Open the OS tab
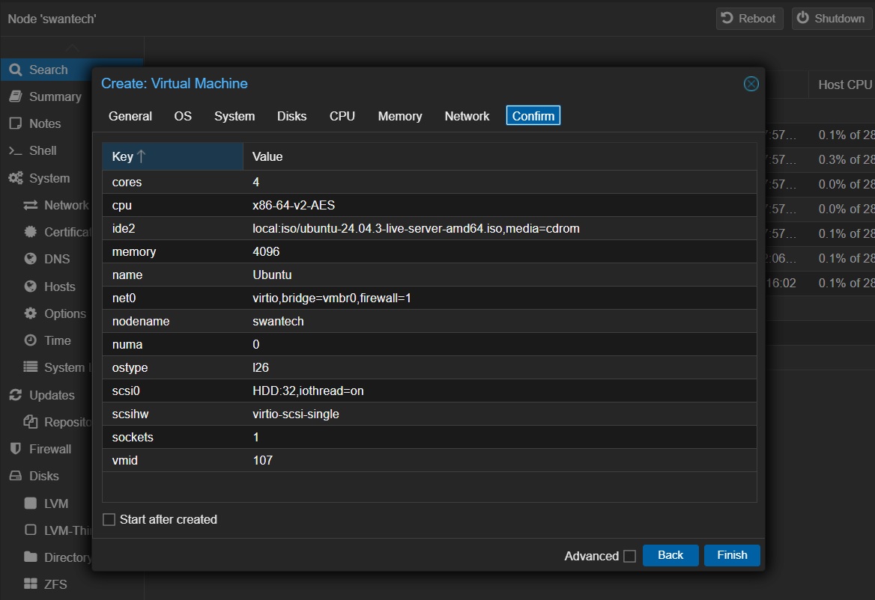The height and width of the screenshot is (600, 875). pos(183,116)
